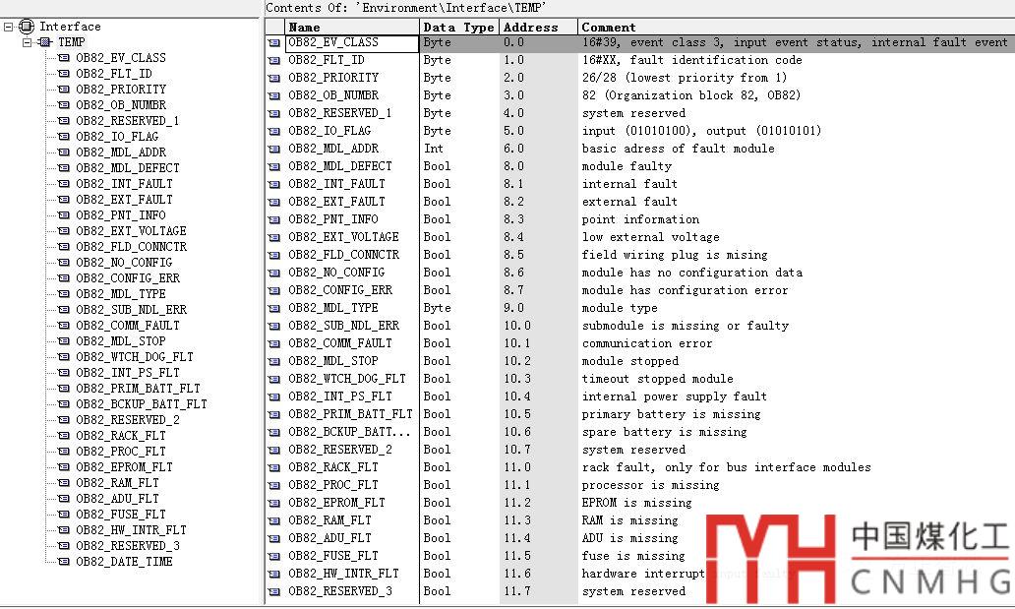Select OB82_RAM_FLT in the tree
This screenshot has height=609, width=1015.
tap(117, 483)
